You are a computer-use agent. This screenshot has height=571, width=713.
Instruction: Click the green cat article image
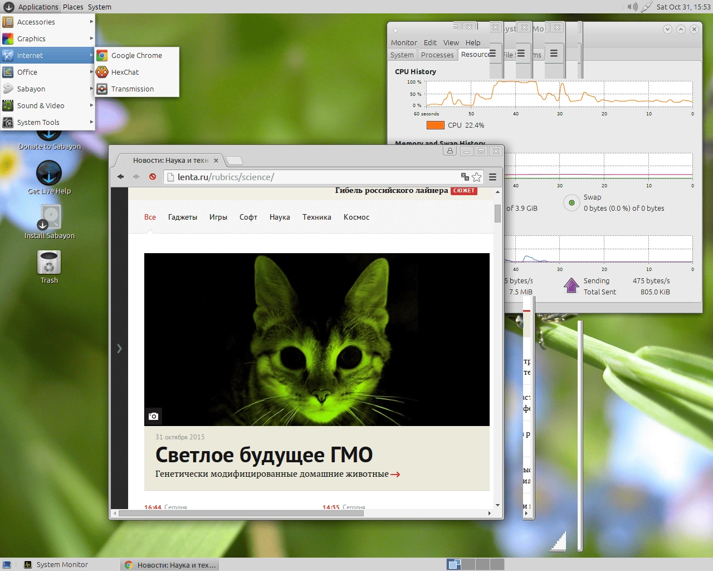click(317, 340)
